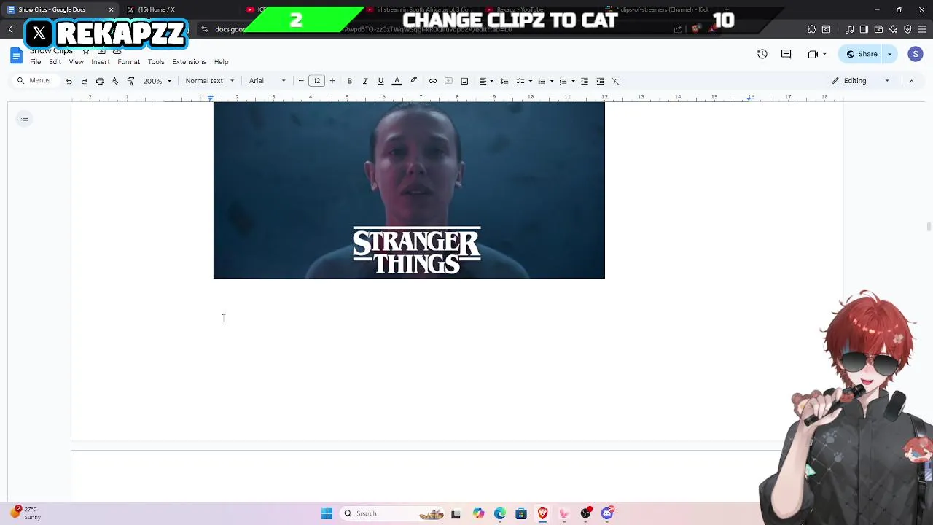Viewport: 933px width, 525px height.
Task: Open the View menu
Action: [x=76, y=62]
